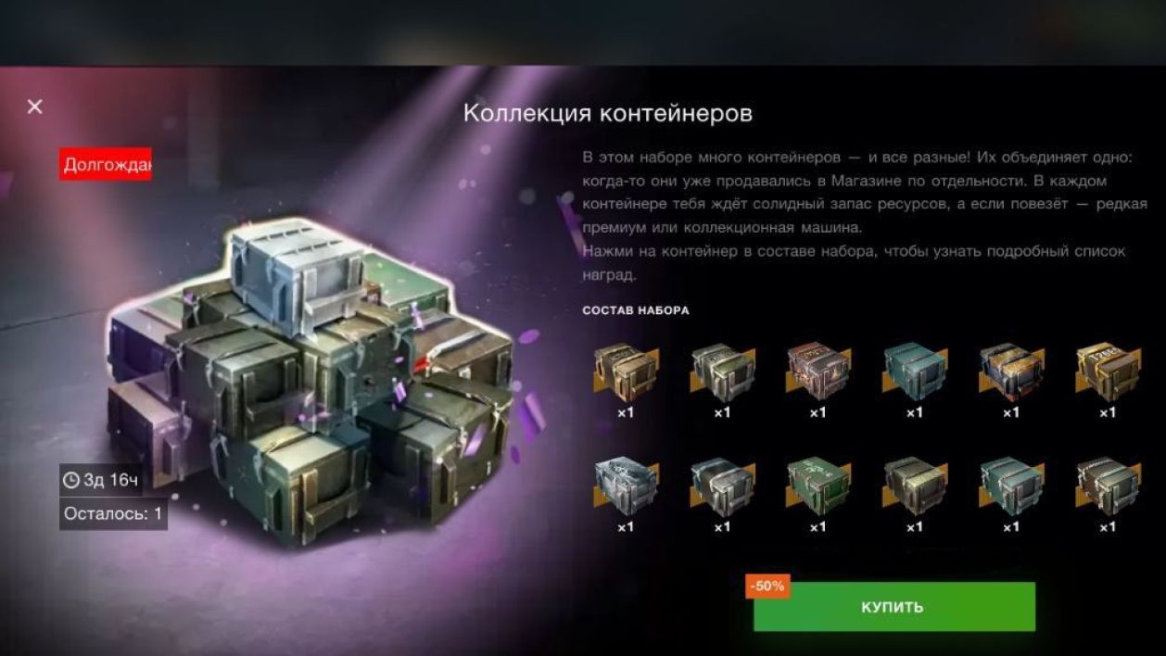Select the first tan container in top row
1166x656 pixels.
click(626, 372)
